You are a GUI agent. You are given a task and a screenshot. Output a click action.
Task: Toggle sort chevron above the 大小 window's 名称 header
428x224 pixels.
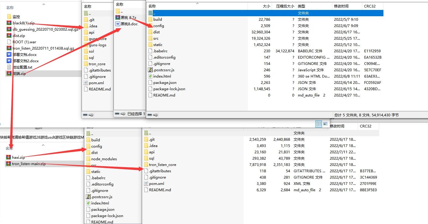[198, 4]
